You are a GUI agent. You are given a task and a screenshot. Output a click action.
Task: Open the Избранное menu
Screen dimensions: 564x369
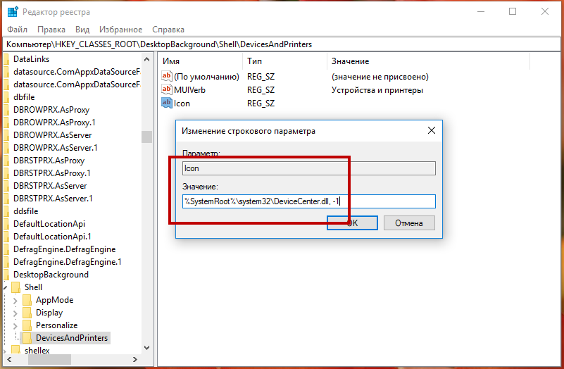[x=121, y=30]
